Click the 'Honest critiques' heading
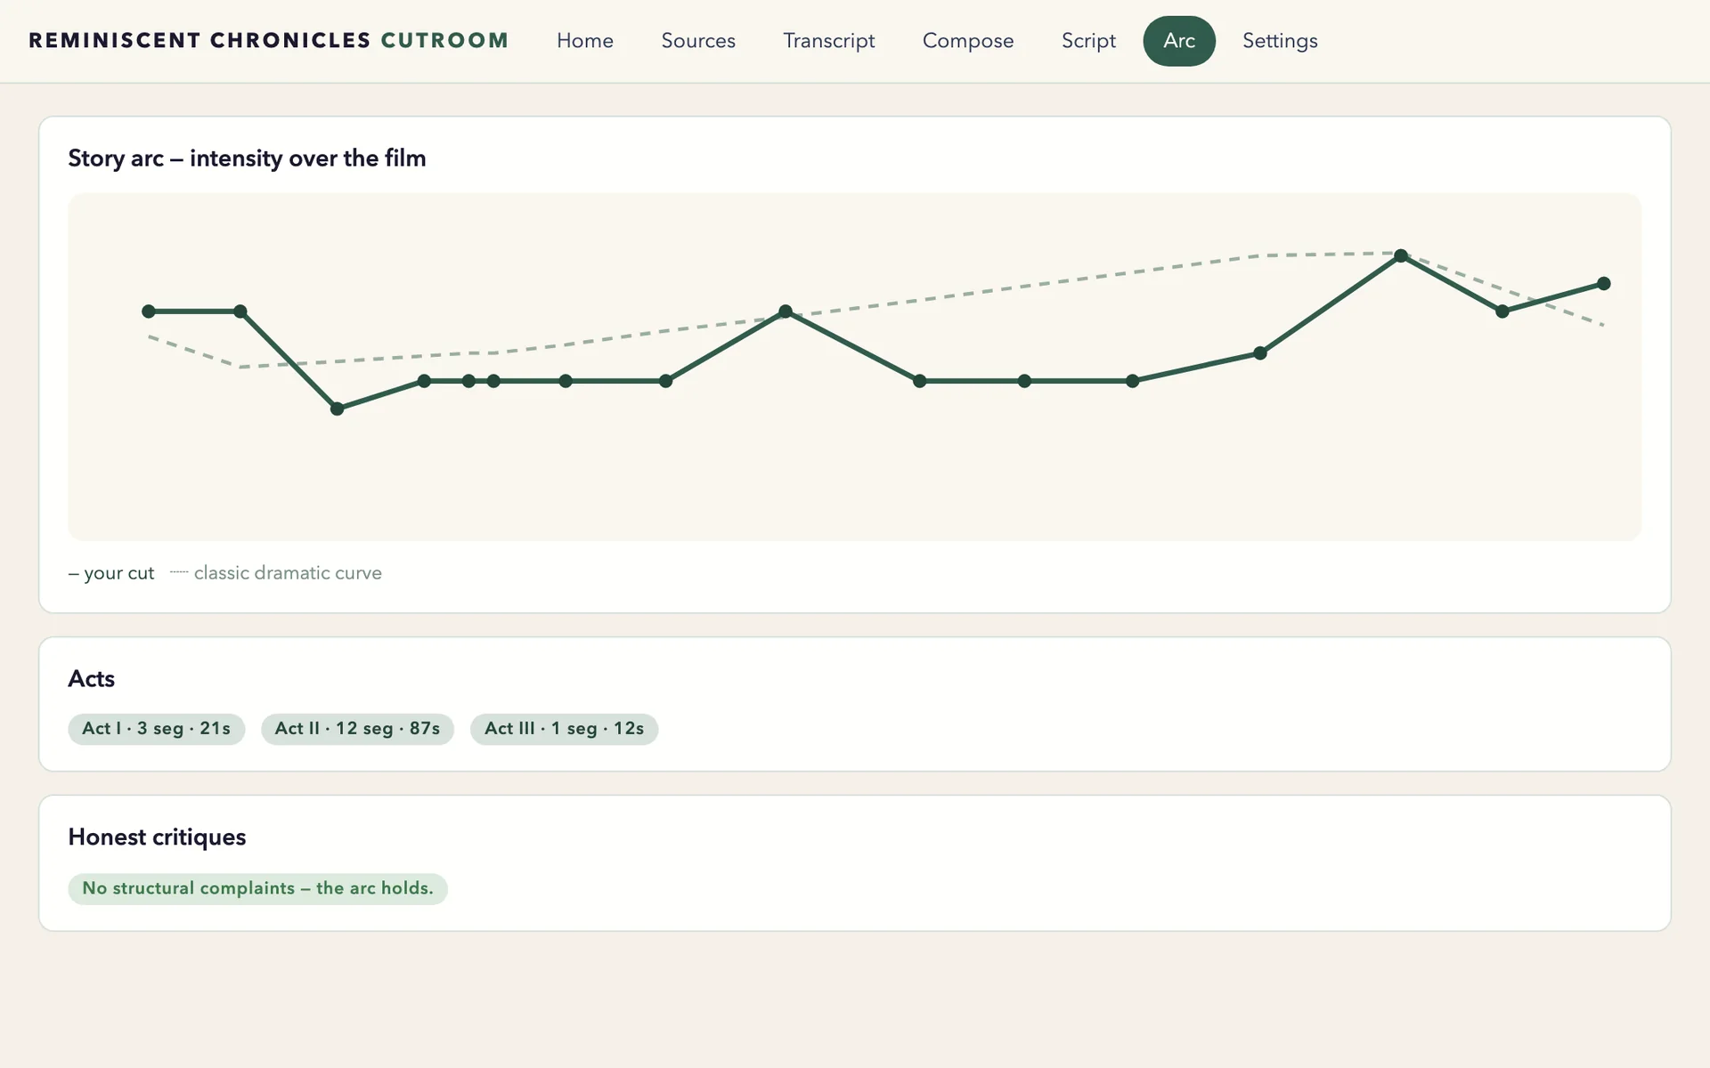 pos(157,837)
